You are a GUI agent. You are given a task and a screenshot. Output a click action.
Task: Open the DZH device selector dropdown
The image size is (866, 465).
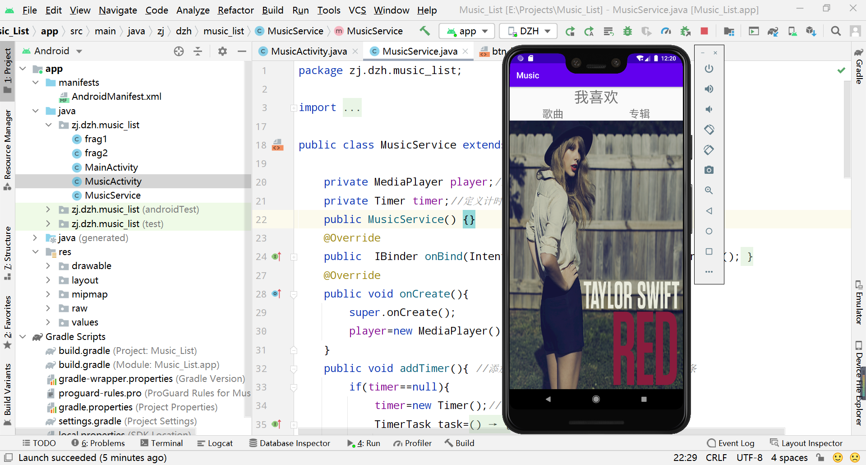529,31
